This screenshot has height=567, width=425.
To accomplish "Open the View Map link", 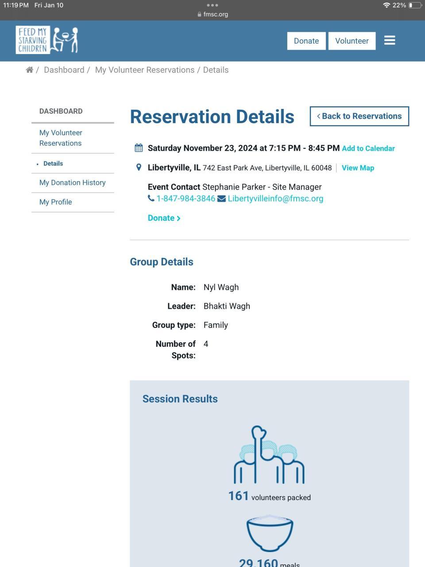I will click(x=358, y=168).
